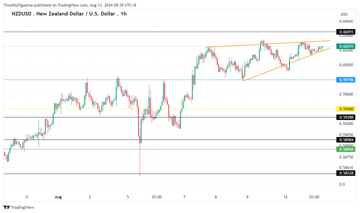Click the TradingView logo icon

click(7, 207)
